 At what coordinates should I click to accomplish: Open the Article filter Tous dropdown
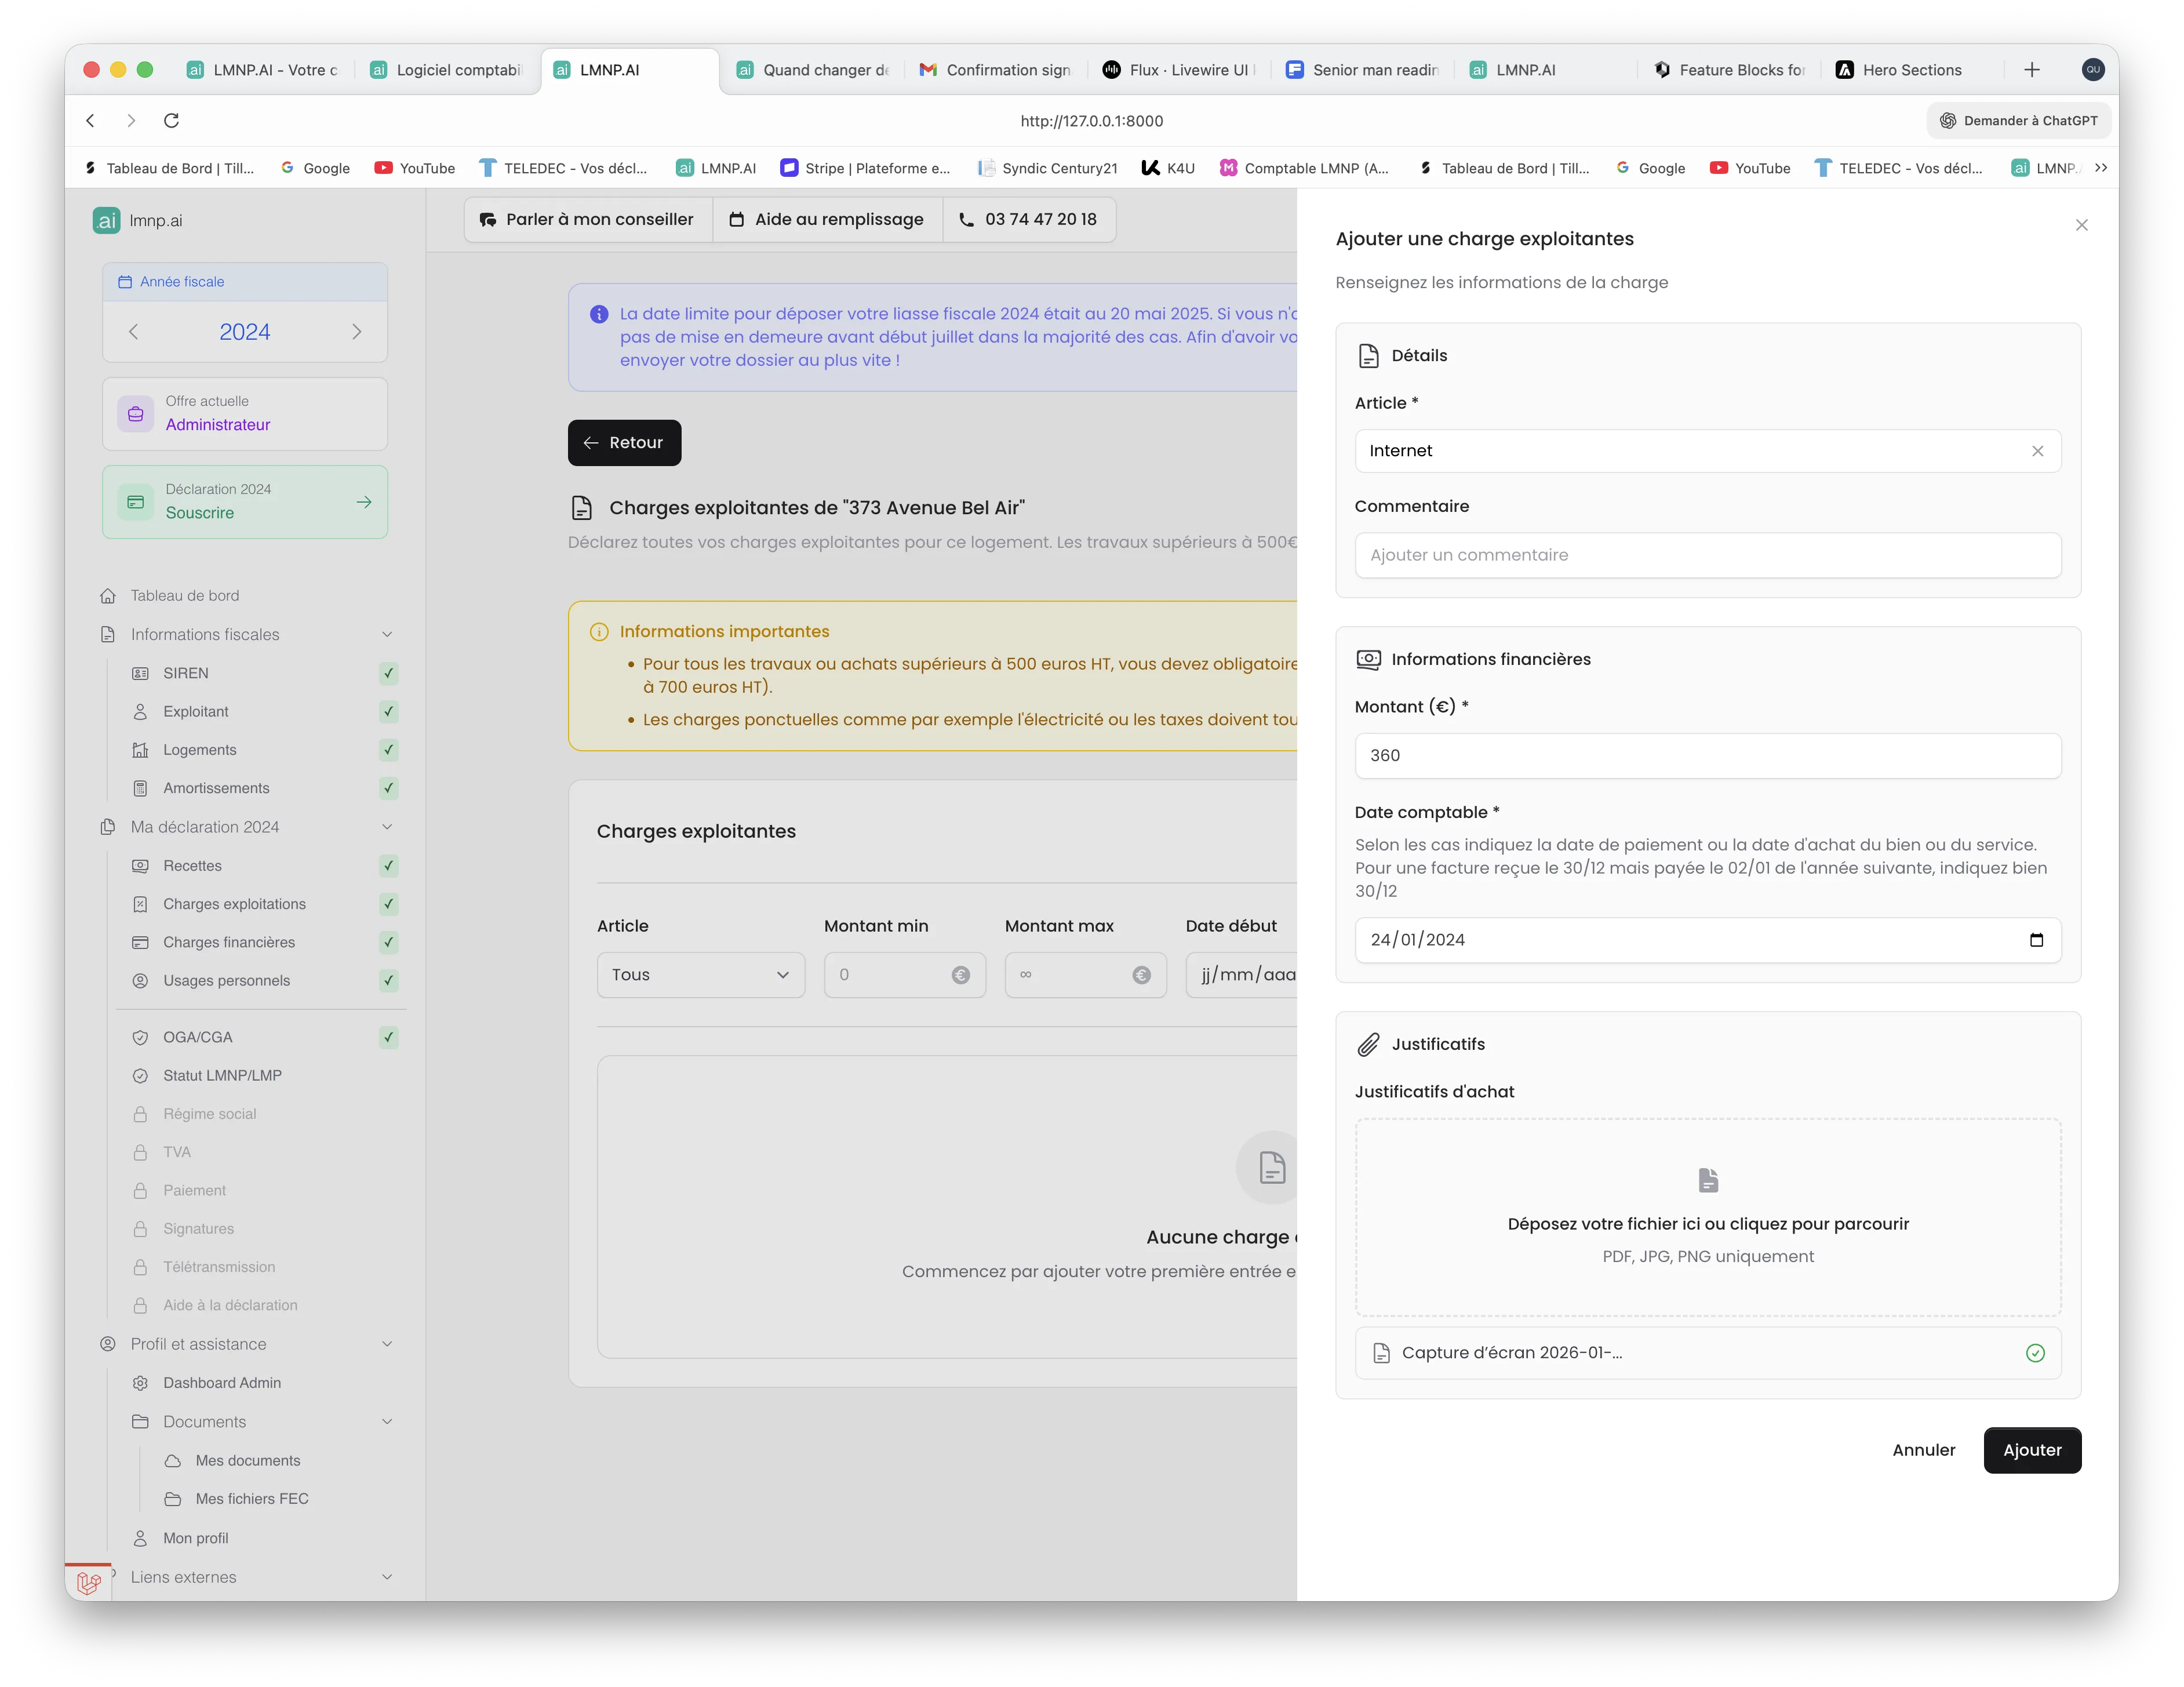(700, 975)
